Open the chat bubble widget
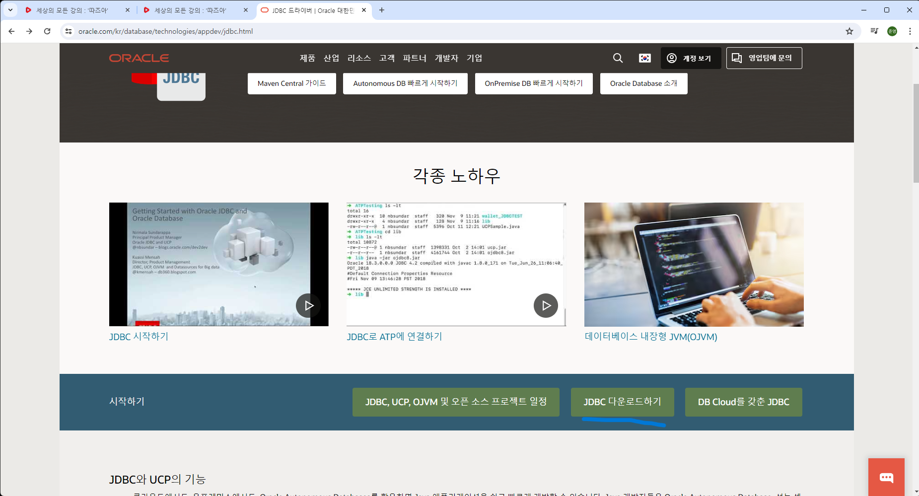Viewport: 919px width, 496px height. point(886,477)
